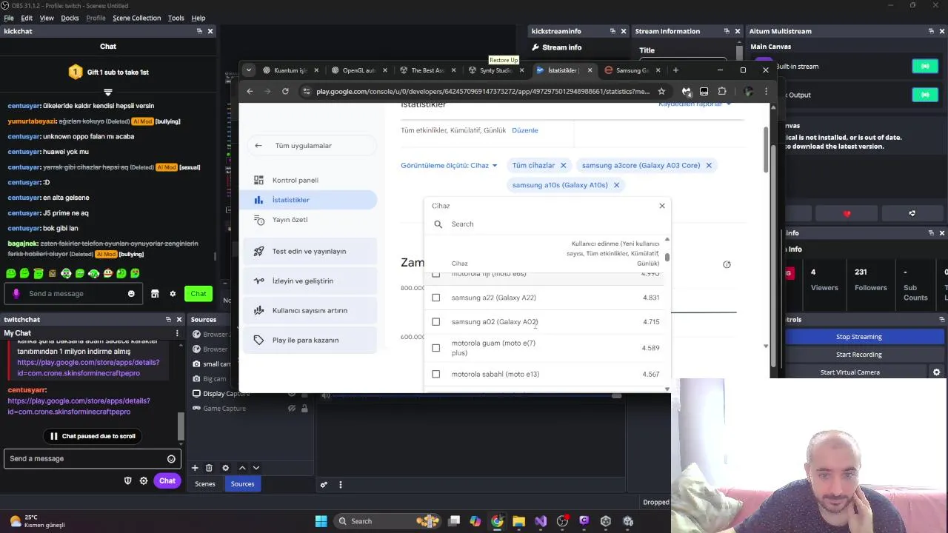
Task: Switch to The Best Ass Chrome tab
Action: (428, 70)
